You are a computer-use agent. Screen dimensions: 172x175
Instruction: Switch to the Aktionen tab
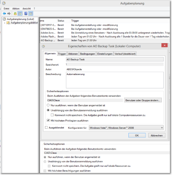tap(73, 54)
